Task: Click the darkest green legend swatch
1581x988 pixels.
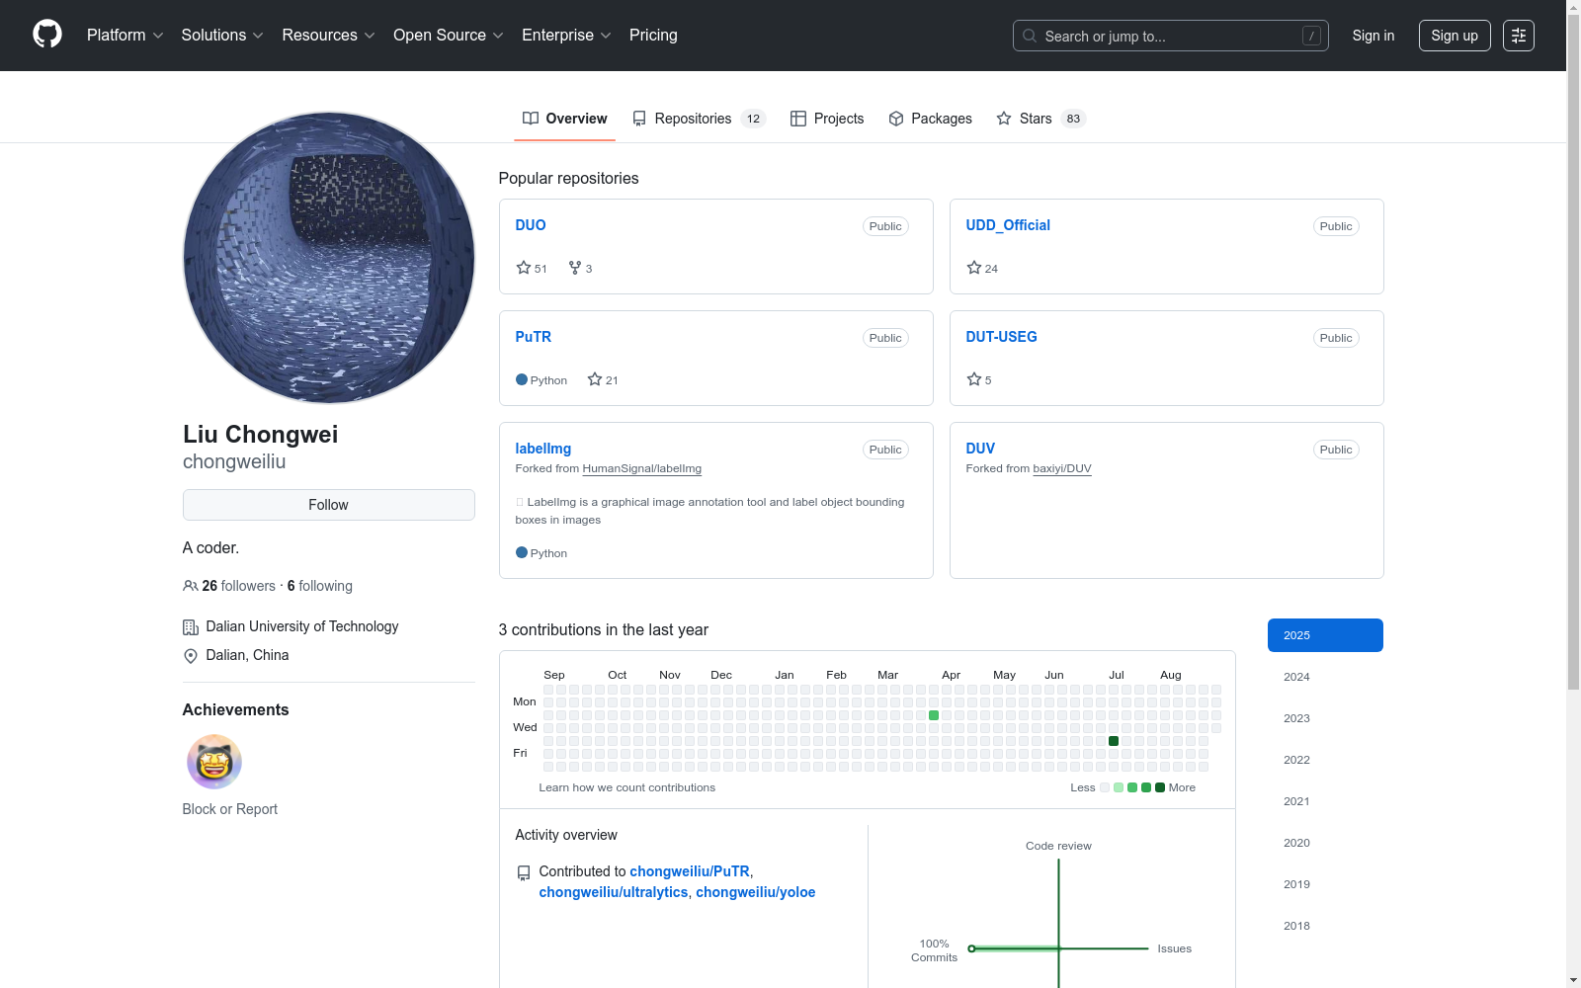Action: (1160, 787)
